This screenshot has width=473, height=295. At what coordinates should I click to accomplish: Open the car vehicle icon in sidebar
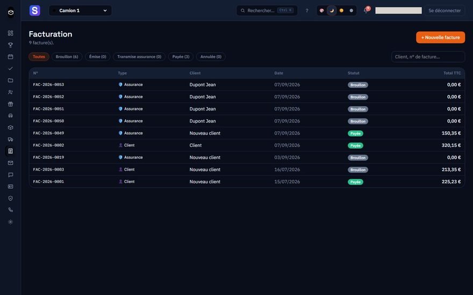pos(11,116)
